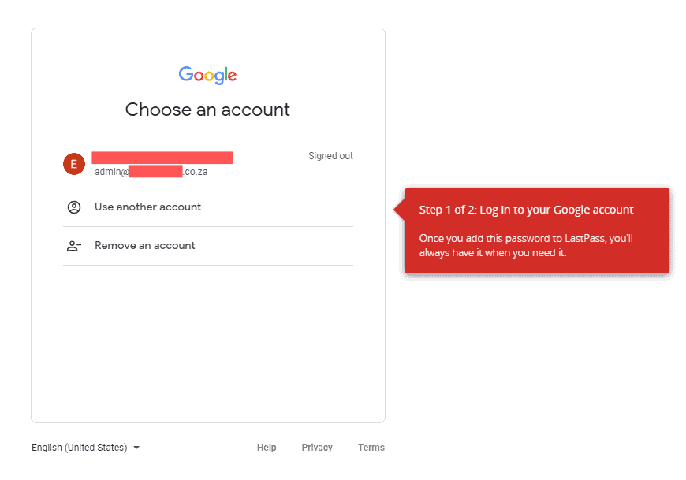Viewport: 686px width, 480px height.
Task: Open the English (United States) language selector
Action: [x=80, y=448]
